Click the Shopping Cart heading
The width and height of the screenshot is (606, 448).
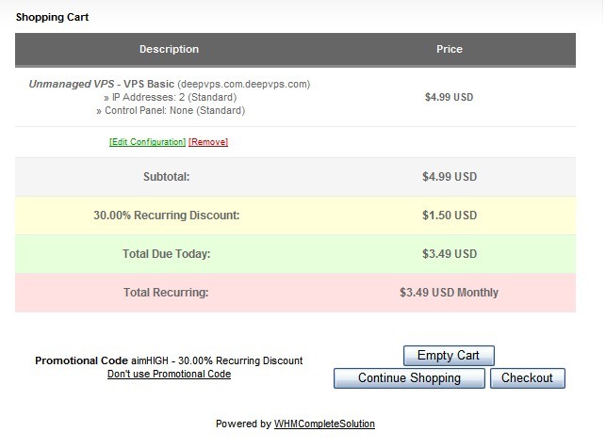point(53,17)
